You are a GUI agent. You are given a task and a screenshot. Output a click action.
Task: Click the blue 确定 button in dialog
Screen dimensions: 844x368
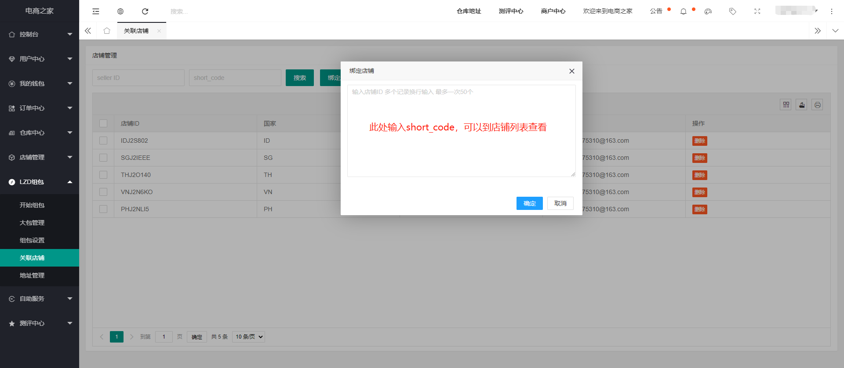click(530, 203)
